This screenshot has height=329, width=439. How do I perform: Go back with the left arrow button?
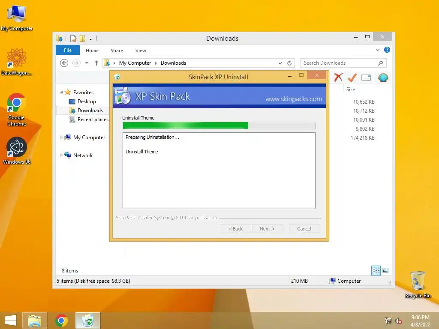coord(64,63)
